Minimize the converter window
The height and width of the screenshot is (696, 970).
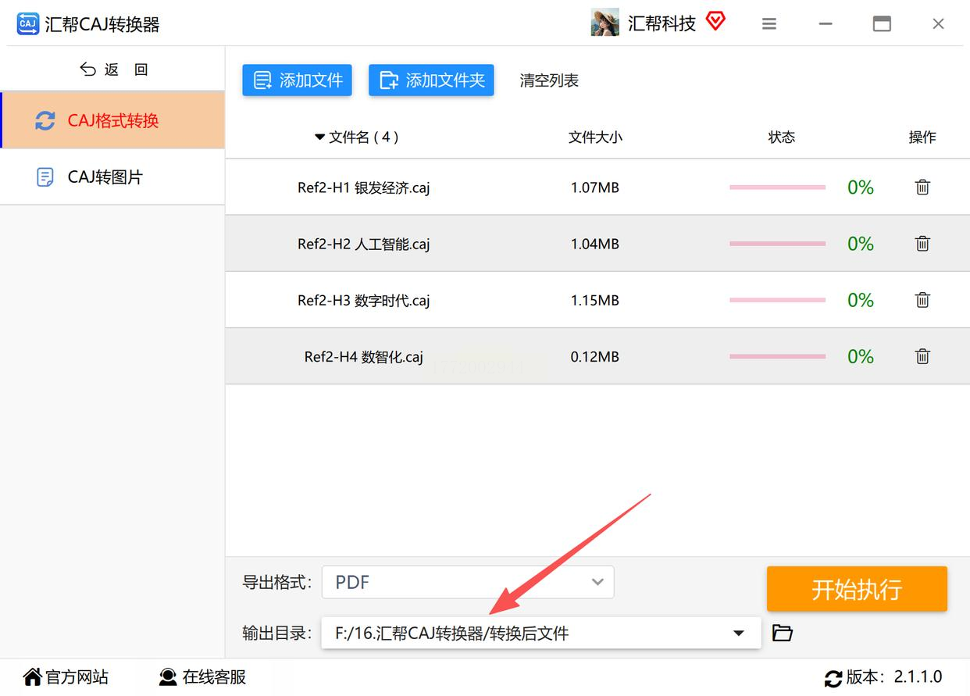826,24
